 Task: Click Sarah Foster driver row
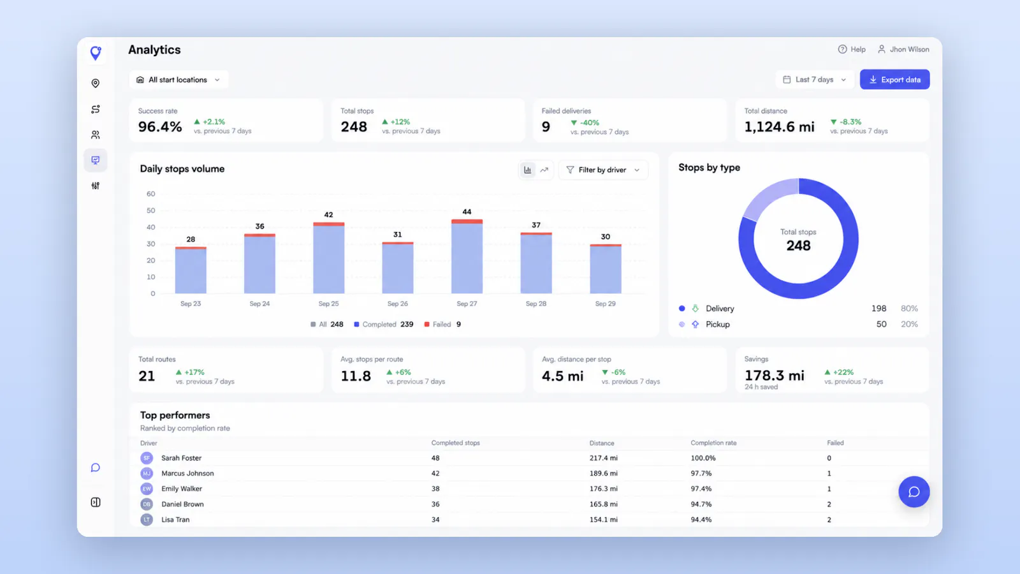[x=528, y=458]
